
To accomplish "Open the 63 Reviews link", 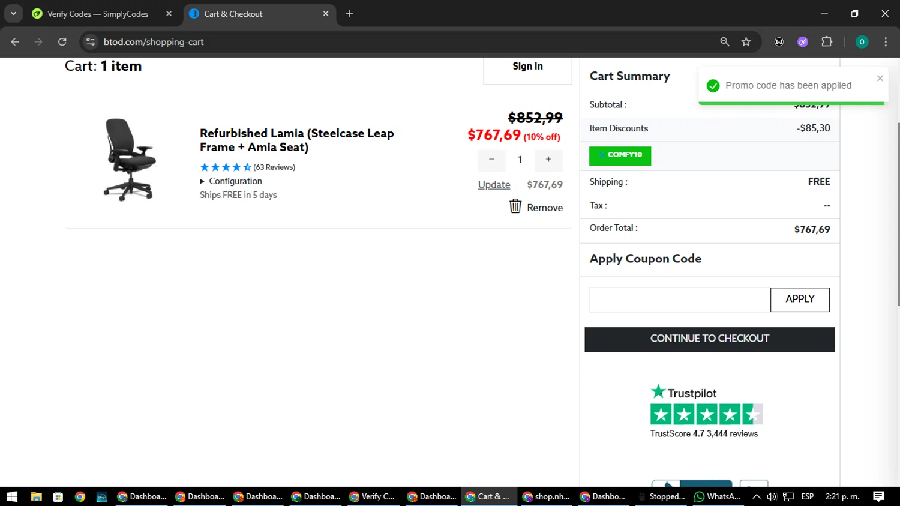I will coord(274,167).
